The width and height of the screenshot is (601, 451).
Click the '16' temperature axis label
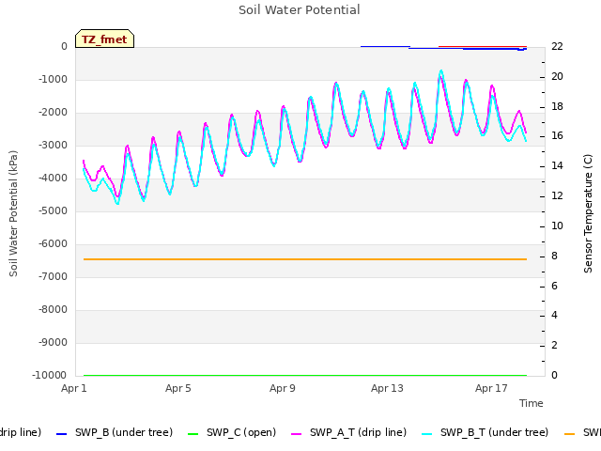[x=557, y=135]
